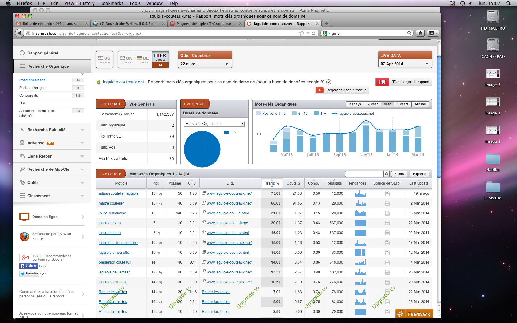The width and height of the screenshot is (517, 323).
Task: Focus the keyword table search field
Action: [x=364, y=174]
